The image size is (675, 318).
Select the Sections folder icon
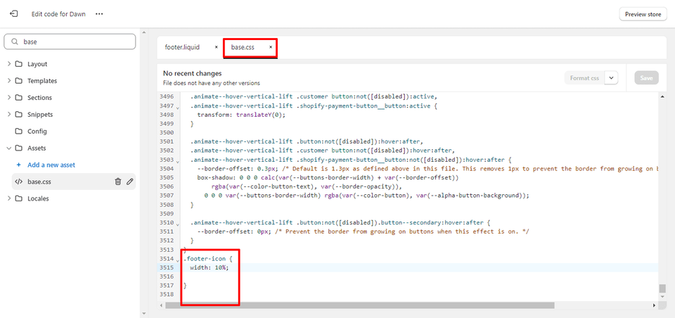pos(18,97)
